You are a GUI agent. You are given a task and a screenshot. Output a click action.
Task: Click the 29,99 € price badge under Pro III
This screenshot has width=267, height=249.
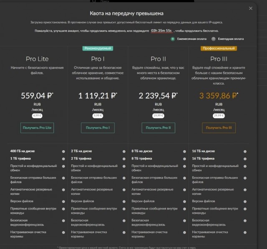[219, 116]
